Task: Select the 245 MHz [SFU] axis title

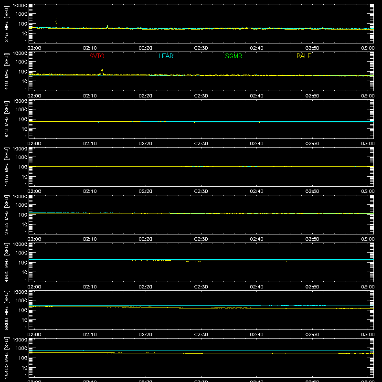Action: [7, 23]
